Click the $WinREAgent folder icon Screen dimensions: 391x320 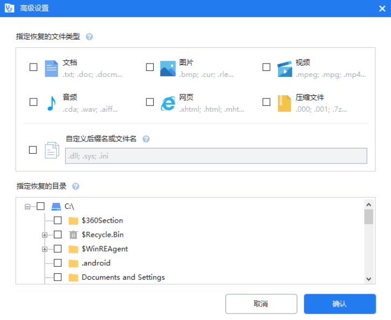73,249
